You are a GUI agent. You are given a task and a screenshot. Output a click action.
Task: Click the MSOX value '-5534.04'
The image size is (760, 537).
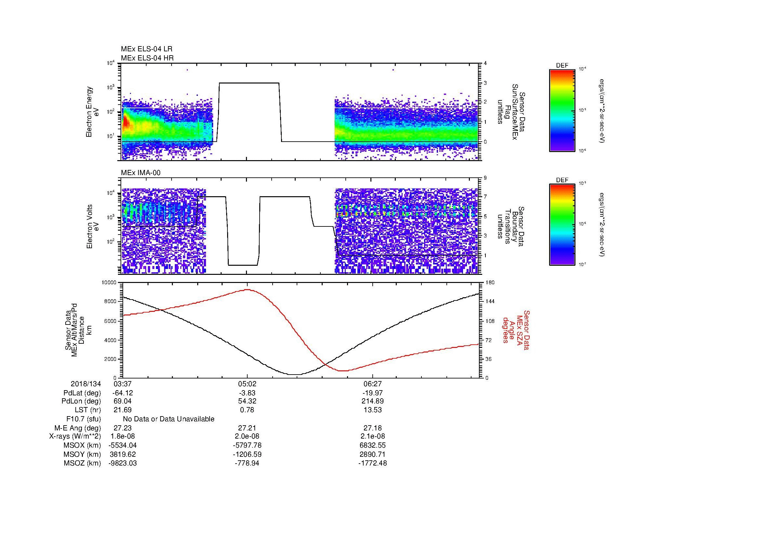(122, 445)
